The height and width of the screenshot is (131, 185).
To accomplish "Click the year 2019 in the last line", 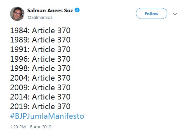I will pos(19,106).
